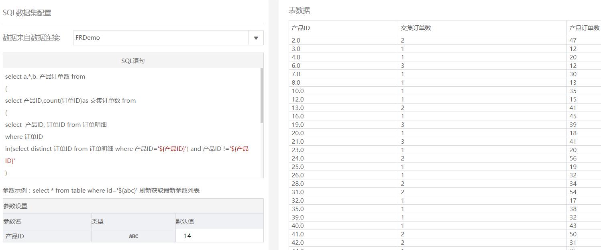The width and height of the screenshot is (601, 250).
Task: Click the 默认值 column header
Action: (x=219, y=221)
